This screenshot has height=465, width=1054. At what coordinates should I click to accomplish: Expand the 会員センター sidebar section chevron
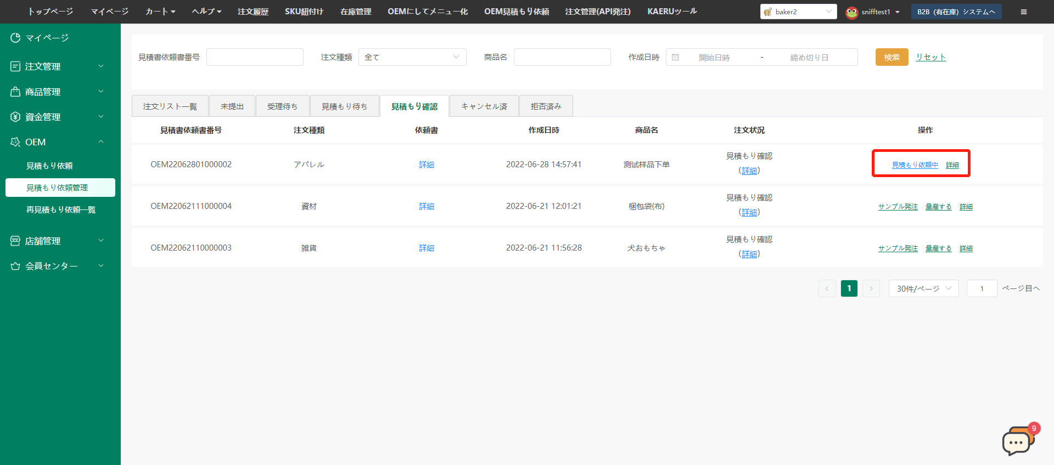[x=101, y=266]
